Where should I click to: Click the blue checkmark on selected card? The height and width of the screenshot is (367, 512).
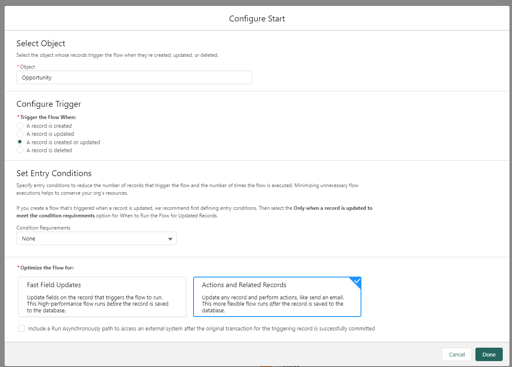click(x=357, y=281)
